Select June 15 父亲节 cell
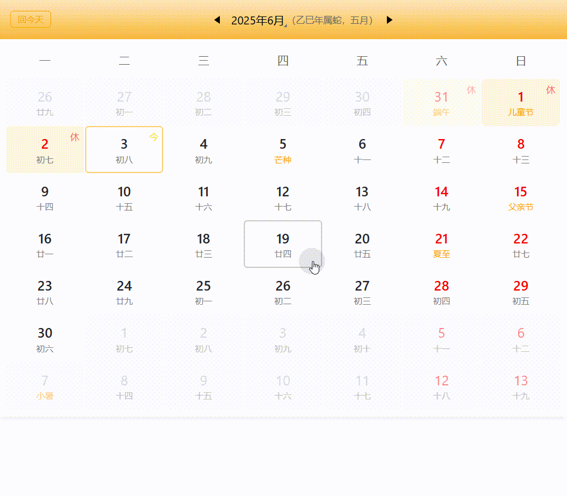 pos(521,197)
